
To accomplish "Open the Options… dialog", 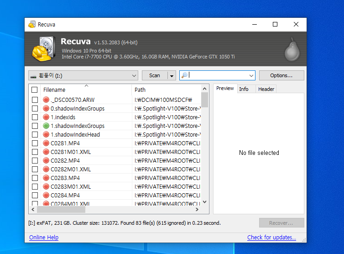I will (281, 75).
